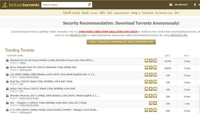Click the KickassTorrents logo icon
Viewport: 200px width, 114px height.
tap(5, 5)
